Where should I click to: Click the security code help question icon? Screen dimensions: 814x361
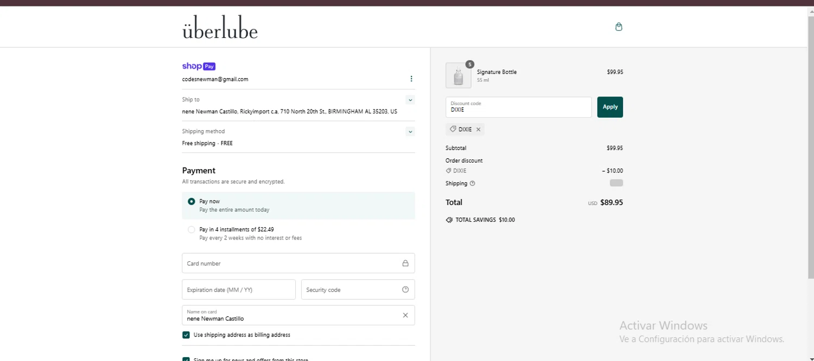click(405, 289)
